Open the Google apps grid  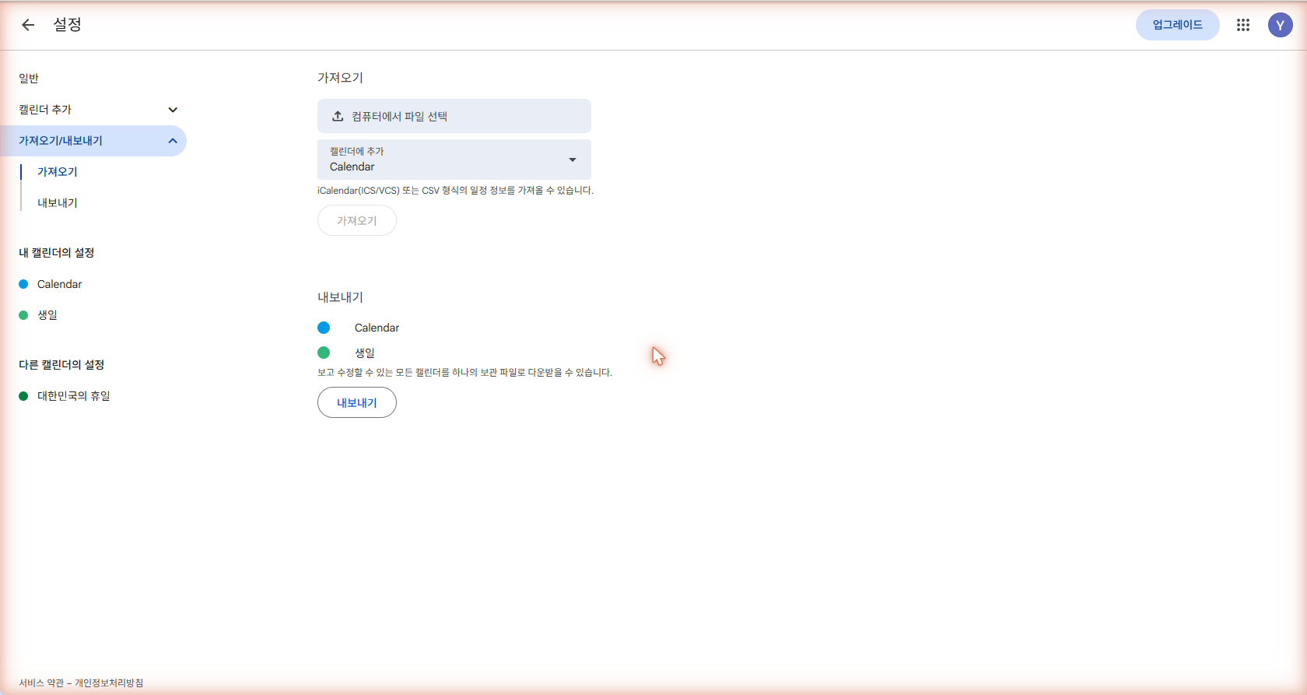click(x=1243, y=25)
